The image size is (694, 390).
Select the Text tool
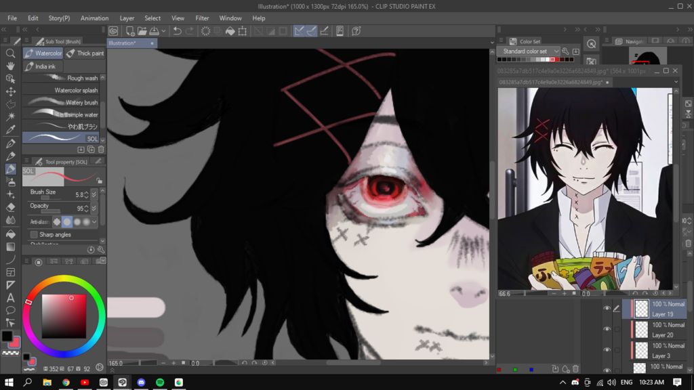[10, 298]
